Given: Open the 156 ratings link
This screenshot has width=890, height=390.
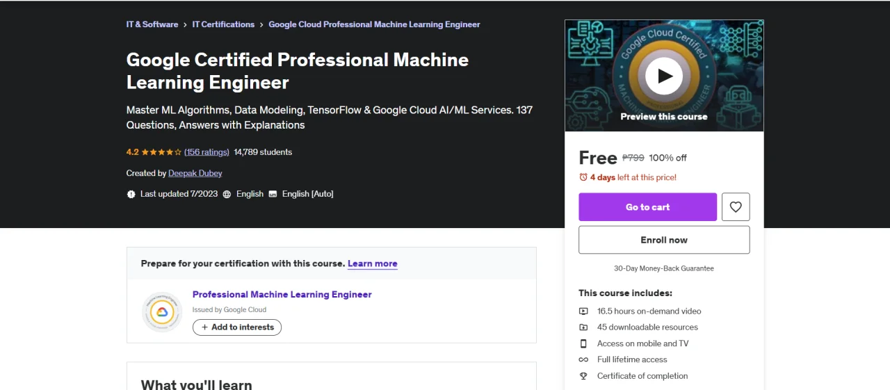Looking at the screenshot, I should click(x=207, y=152).
